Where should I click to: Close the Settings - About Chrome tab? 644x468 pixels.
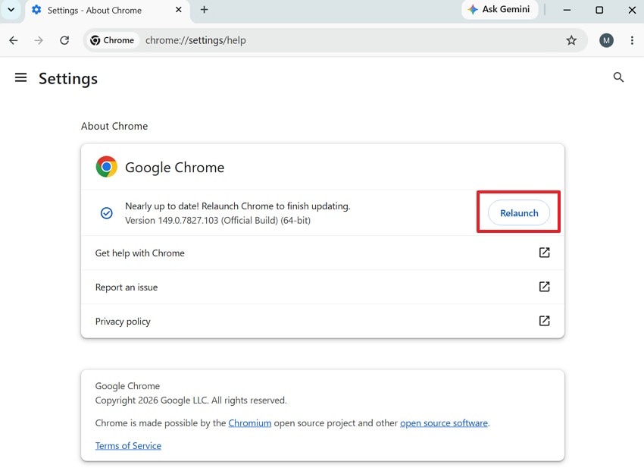tap(179, 10)
